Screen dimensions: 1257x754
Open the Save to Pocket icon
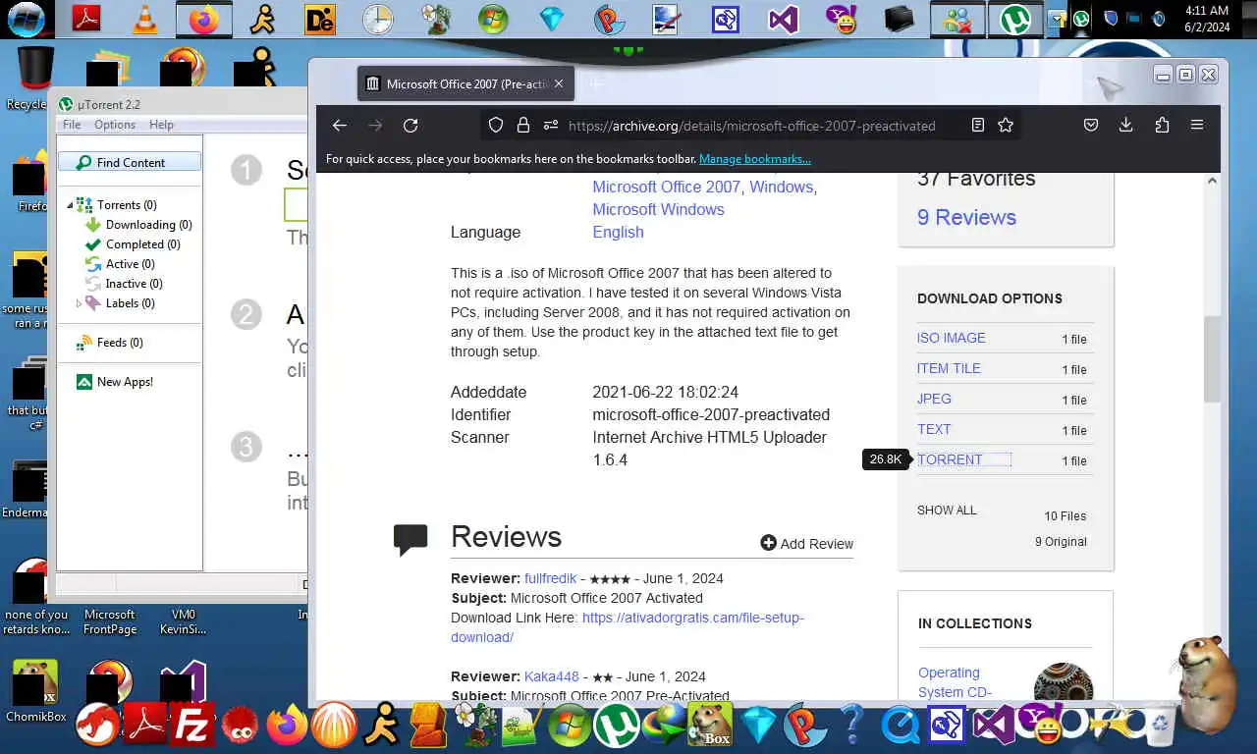point(1091,125)
